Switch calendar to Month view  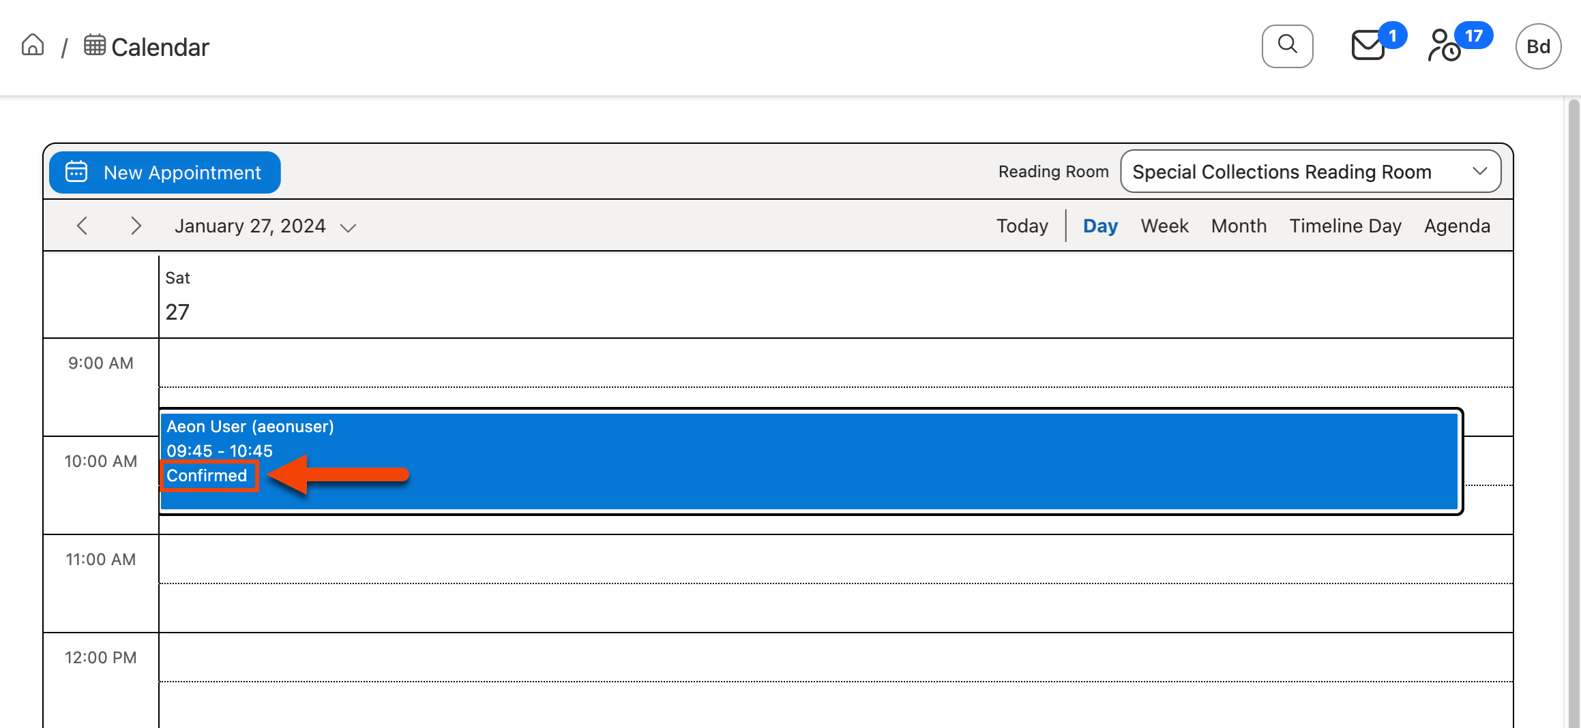click(1239, 226)
